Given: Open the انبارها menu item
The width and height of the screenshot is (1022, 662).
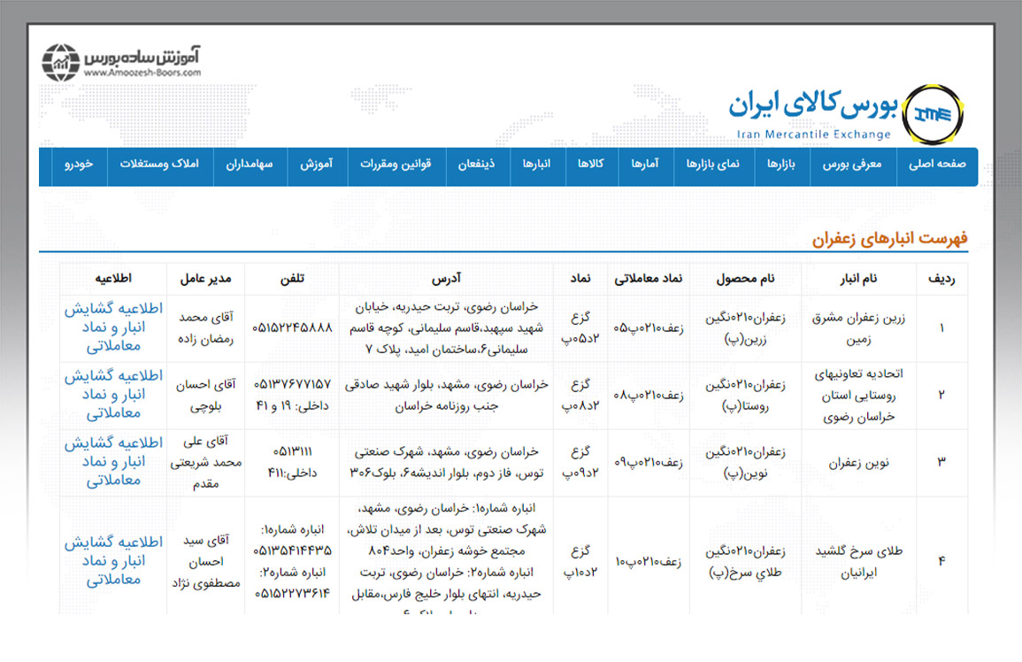Looking at the screenshot, I should coord(536,165).
